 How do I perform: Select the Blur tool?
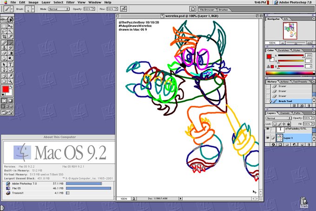click(4, 59)
